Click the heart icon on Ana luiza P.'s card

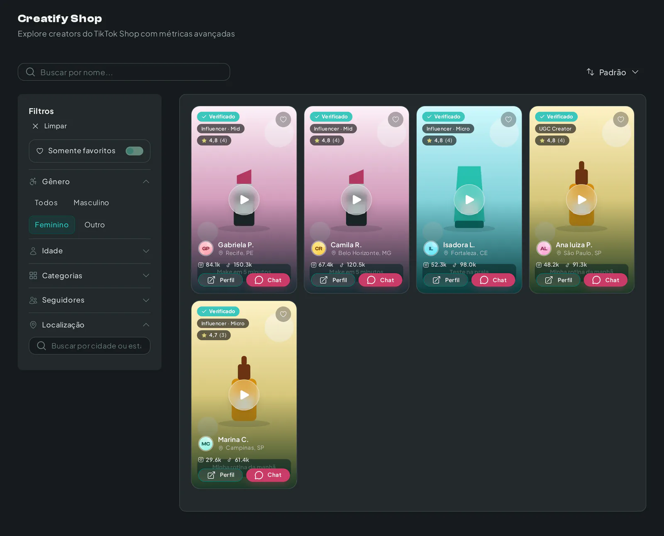click(x=621, y=119)
